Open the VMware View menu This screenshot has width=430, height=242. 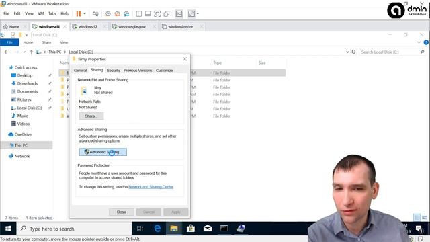click(x=29, y=13)
